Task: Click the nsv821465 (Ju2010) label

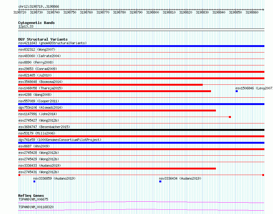Action: (35, 75)
